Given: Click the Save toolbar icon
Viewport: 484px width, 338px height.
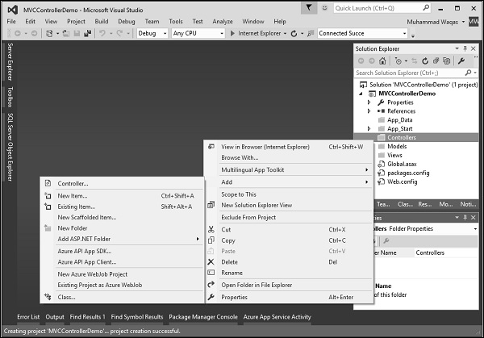Looking at the screenshot, I should click(x=77, y=33).
